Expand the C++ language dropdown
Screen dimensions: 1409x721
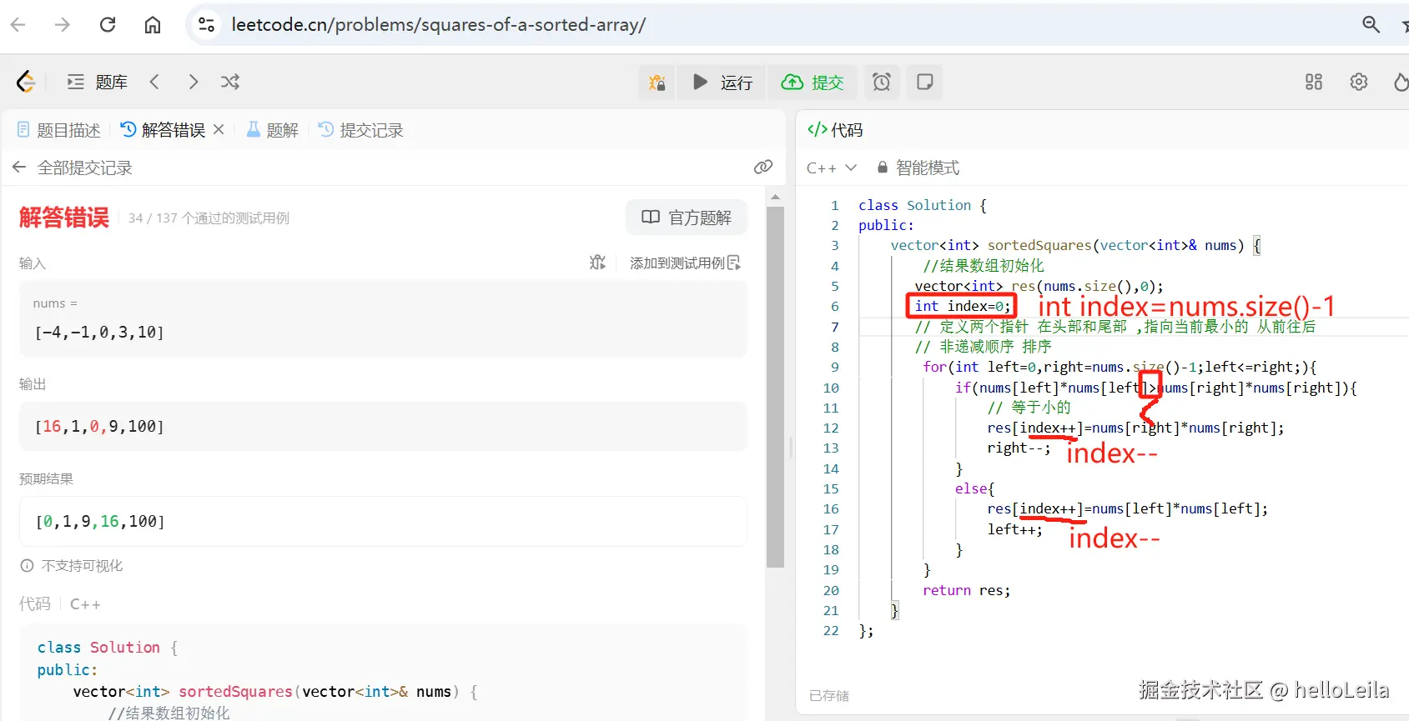[832, 168]
